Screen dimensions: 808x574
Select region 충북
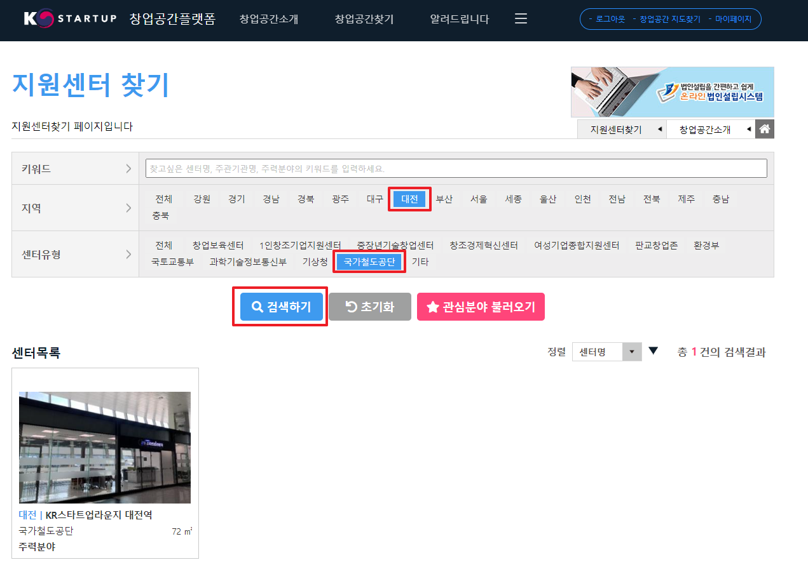tap(161, 215)
